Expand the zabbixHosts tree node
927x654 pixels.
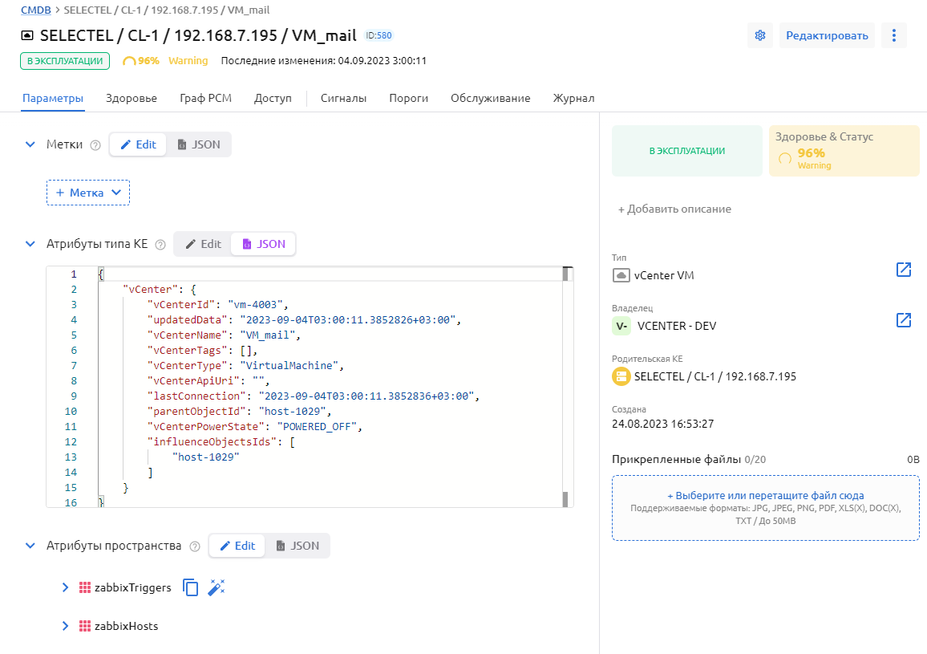pyautogui.click(x=66, y=626)
